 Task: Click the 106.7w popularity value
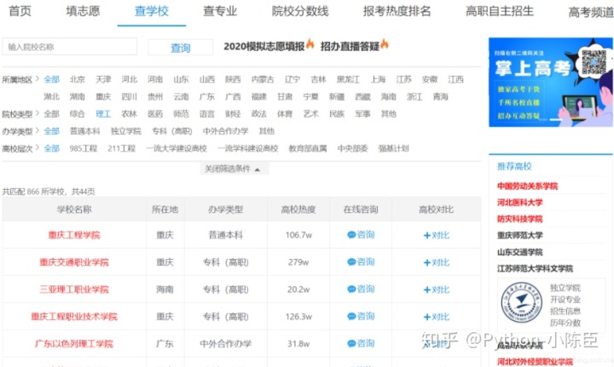coord(298,235)
